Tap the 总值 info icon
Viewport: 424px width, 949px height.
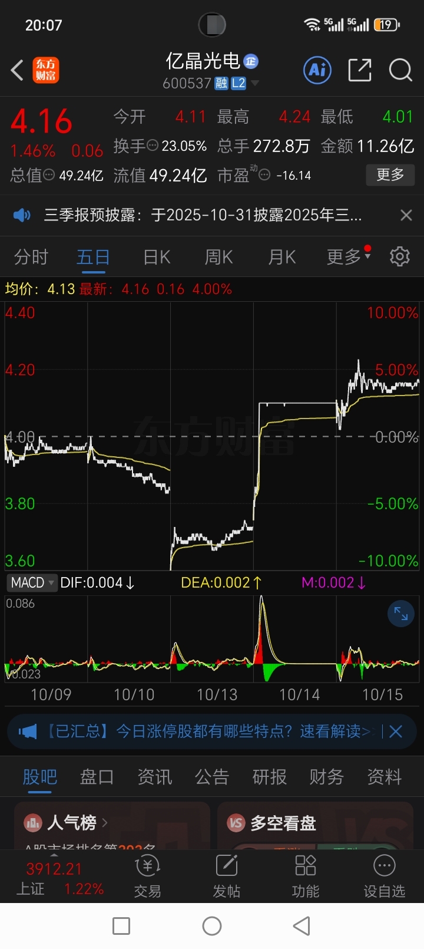[49, 175]
